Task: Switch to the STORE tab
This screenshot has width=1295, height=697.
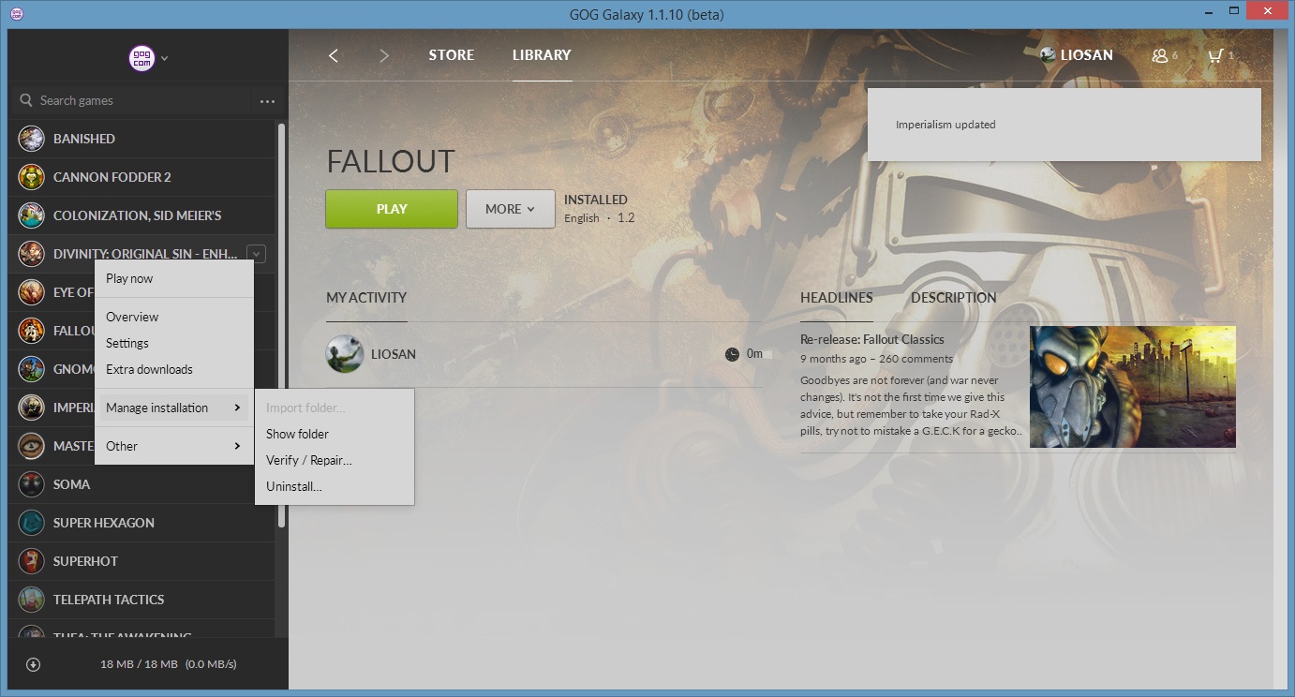Action: click(x=452, y=55)
